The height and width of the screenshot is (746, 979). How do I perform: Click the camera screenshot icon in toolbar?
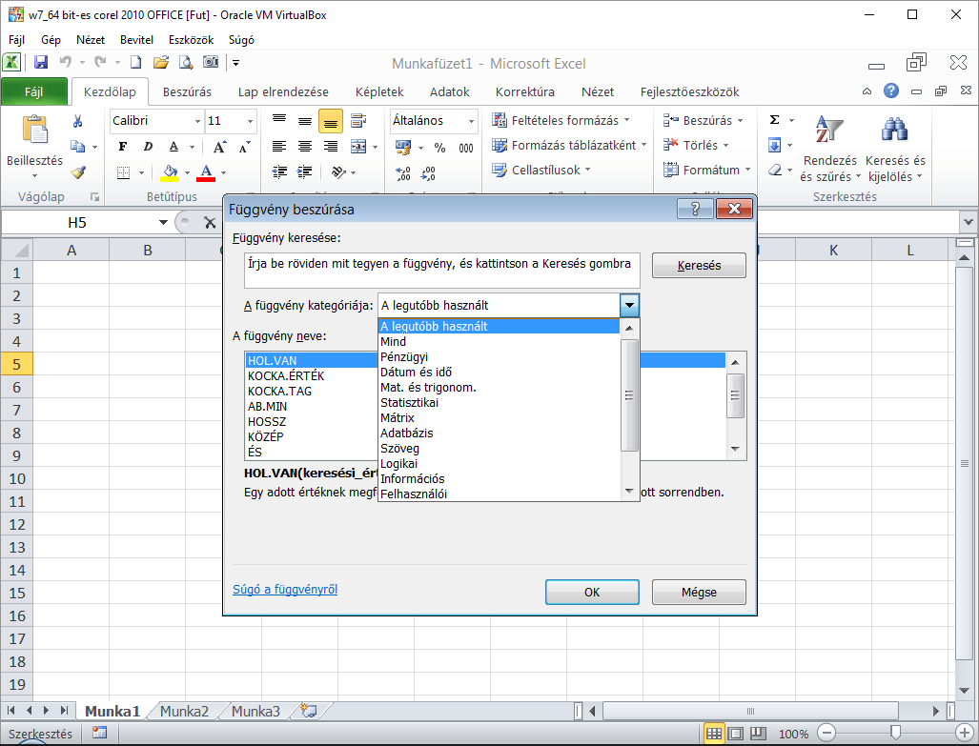click(211, 62)
